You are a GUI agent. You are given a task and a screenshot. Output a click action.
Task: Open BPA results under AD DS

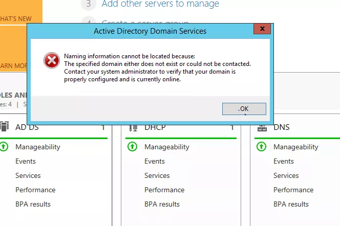[x=33, y=204]
